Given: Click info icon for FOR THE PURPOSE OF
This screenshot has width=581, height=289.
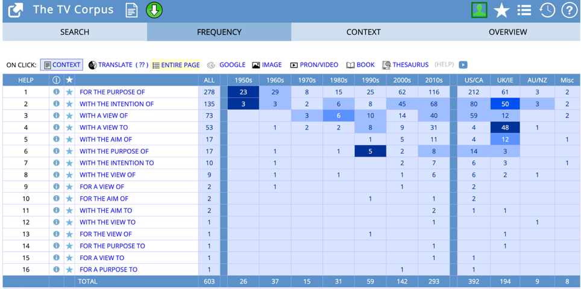Looking at the screenshot, I should pos(56,92).
